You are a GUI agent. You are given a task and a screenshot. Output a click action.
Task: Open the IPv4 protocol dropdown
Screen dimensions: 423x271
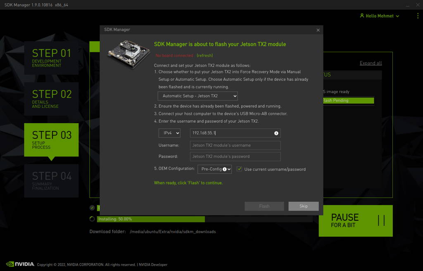(169, 133)
